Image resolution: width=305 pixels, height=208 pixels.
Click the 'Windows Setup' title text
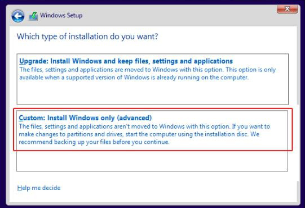61,15
